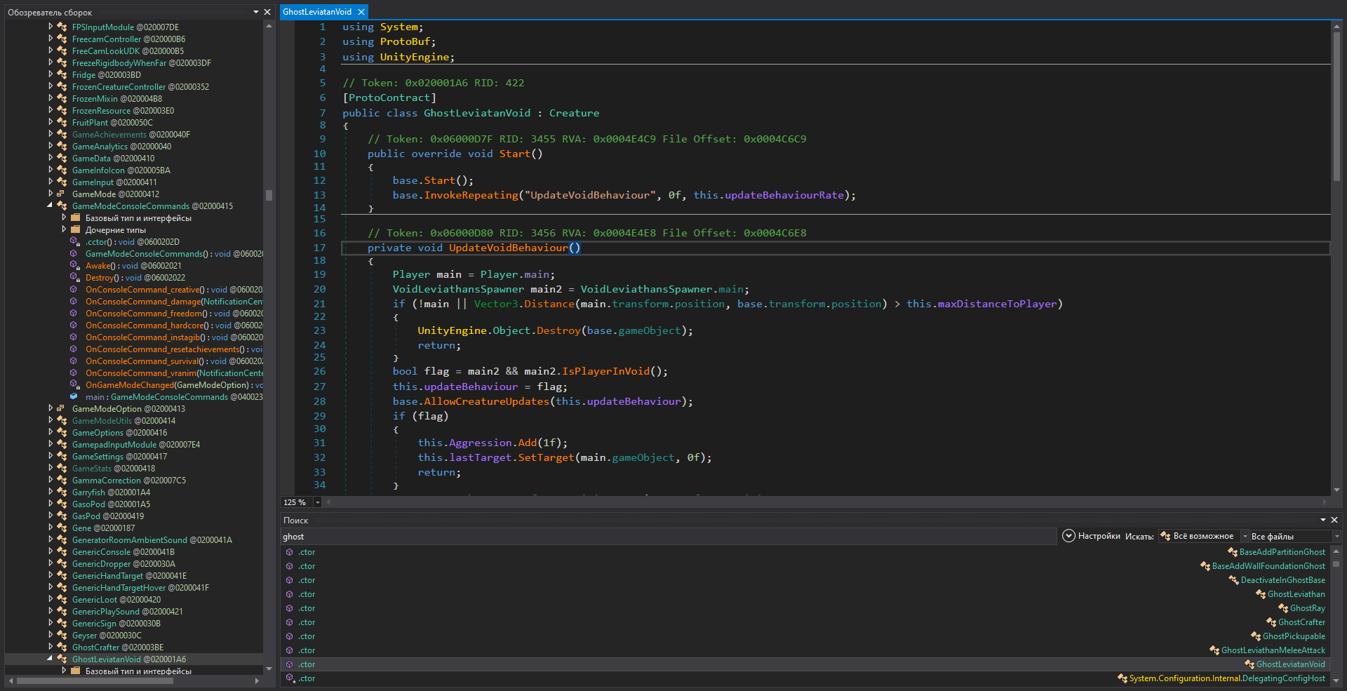Collapse the GameModeConsoleCommands tree node
This screenshot has width=1347, height=691.
[x=50, y=206]
